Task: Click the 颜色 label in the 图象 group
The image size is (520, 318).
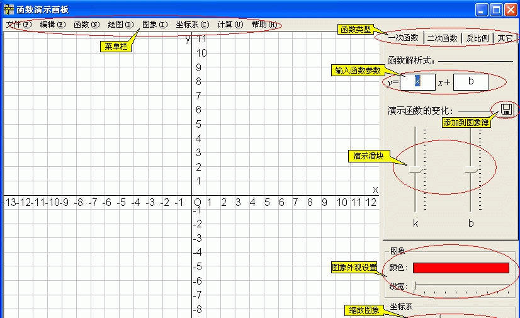Action: coord(398,267)
